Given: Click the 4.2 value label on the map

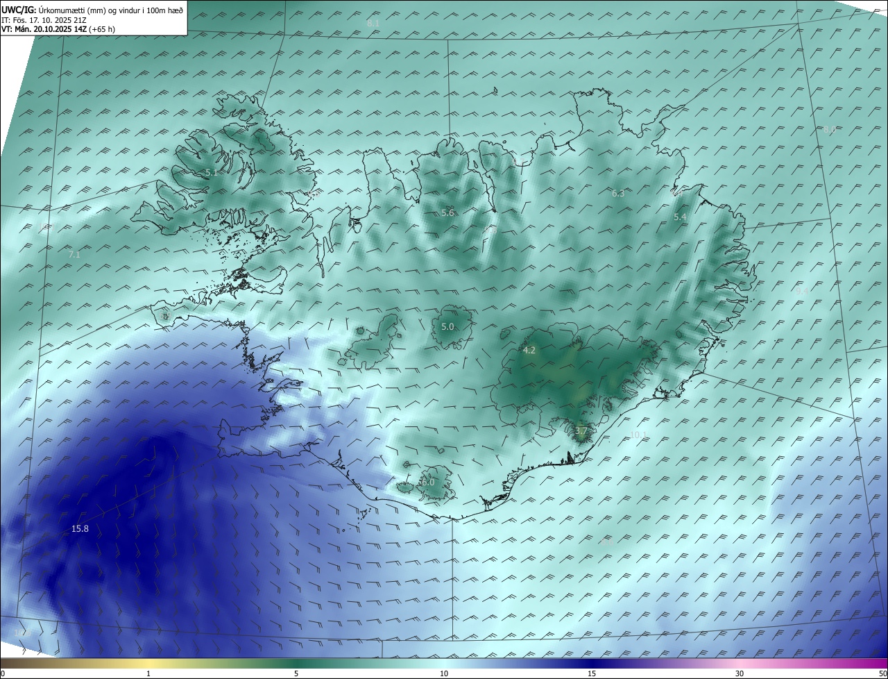Looking at the screenshot, I should [529, 351].
